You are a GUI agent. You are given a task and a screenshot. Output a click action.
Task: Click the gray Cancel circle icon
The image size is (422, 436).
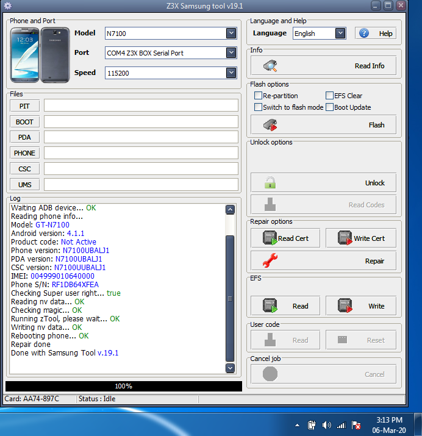[x=270, y=374]
